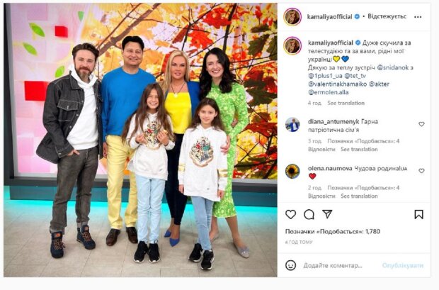Open the @snidanok mention link

point(393,67)
